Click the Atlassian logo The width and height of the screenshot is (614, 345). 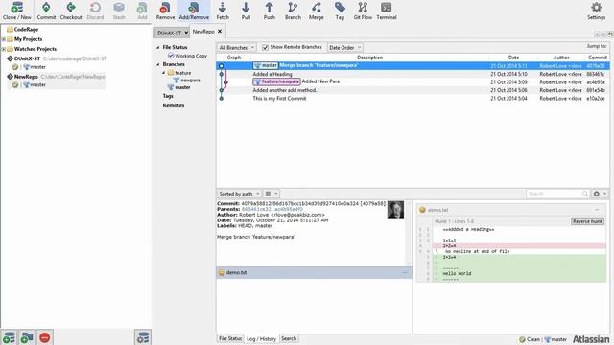coord(591,339)
